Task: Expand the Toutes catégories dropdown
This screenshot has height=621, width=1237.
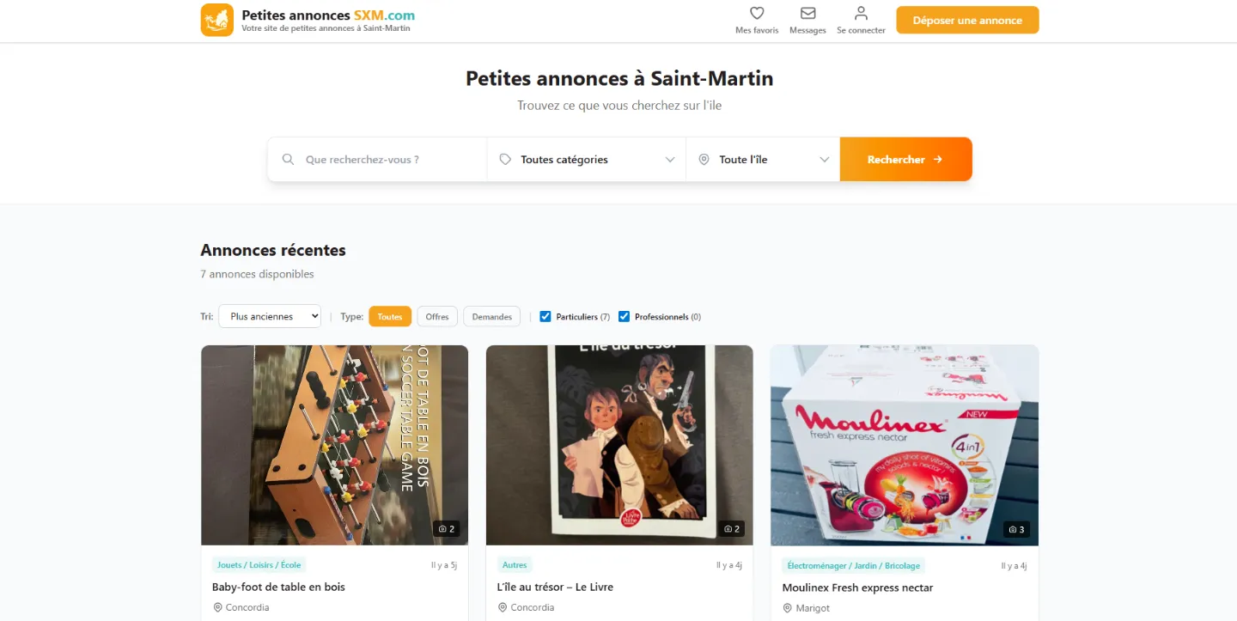Action: pos(586,159)
